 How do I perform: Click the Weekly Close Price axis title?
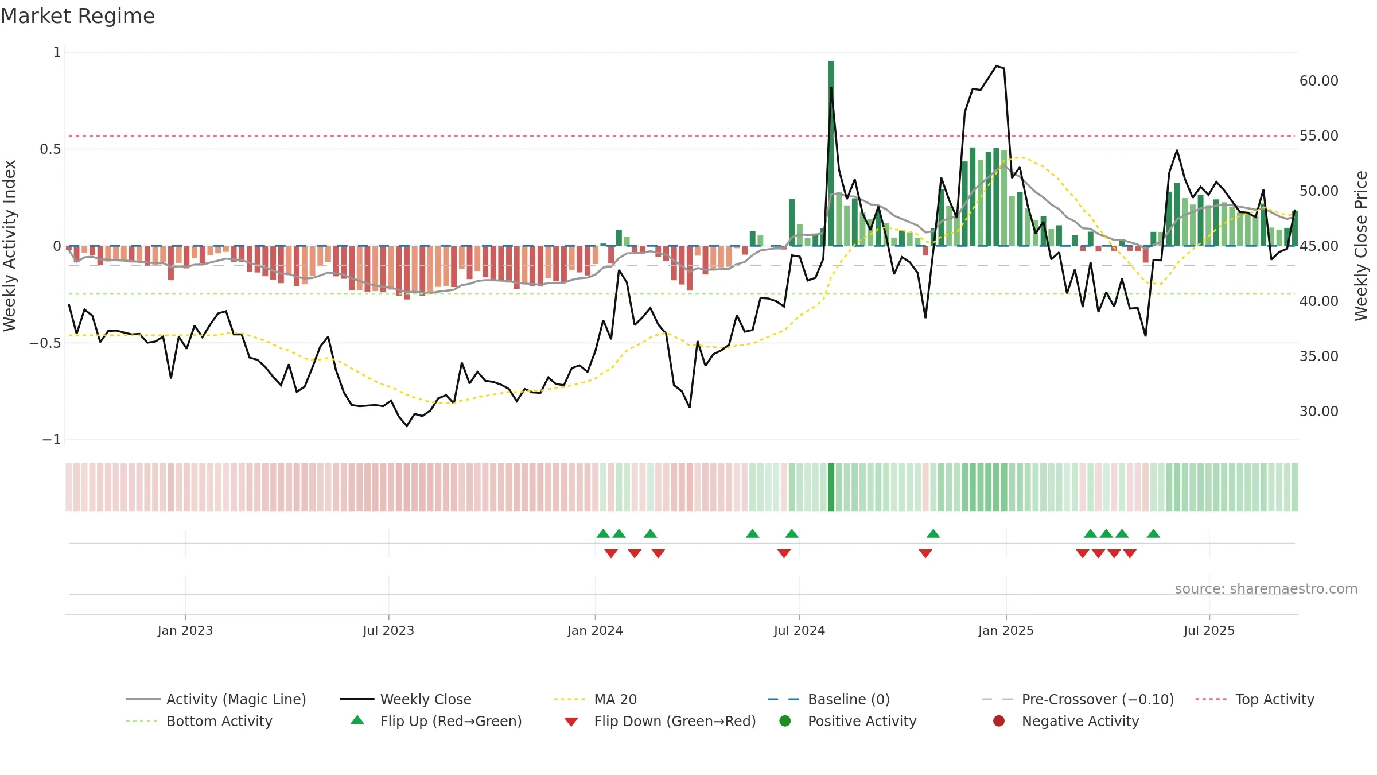coord(1361,246)
